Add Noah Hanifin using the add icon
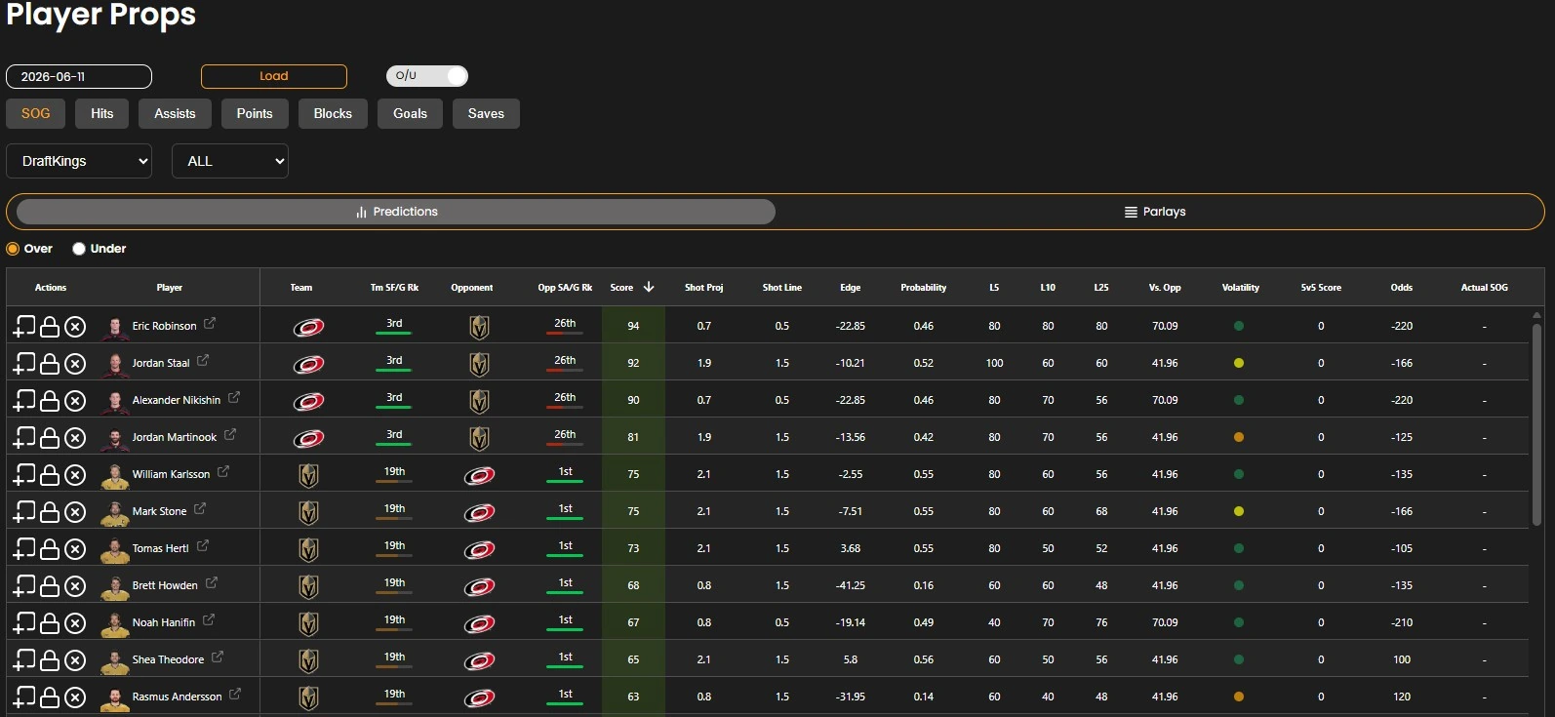1555x717 pixels. click(23, 622)
